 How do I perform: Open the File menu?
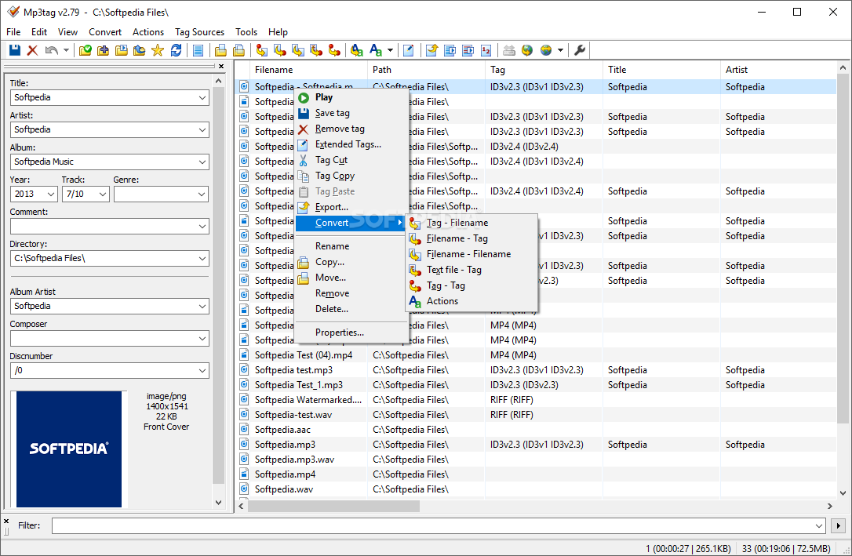13,32
